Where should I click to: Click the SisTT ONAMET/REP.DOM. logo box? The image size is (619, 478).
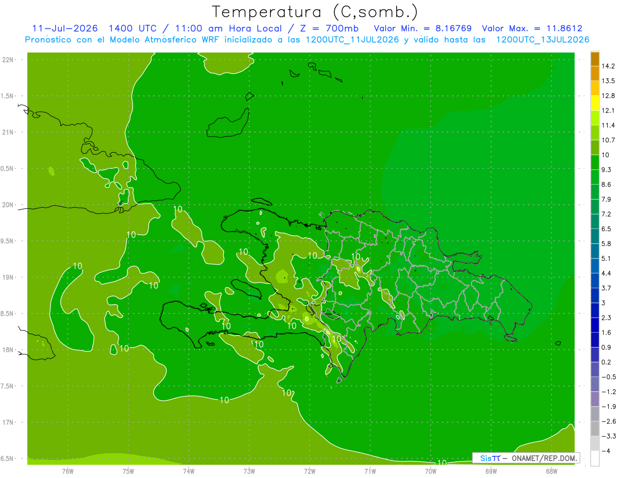526,458
